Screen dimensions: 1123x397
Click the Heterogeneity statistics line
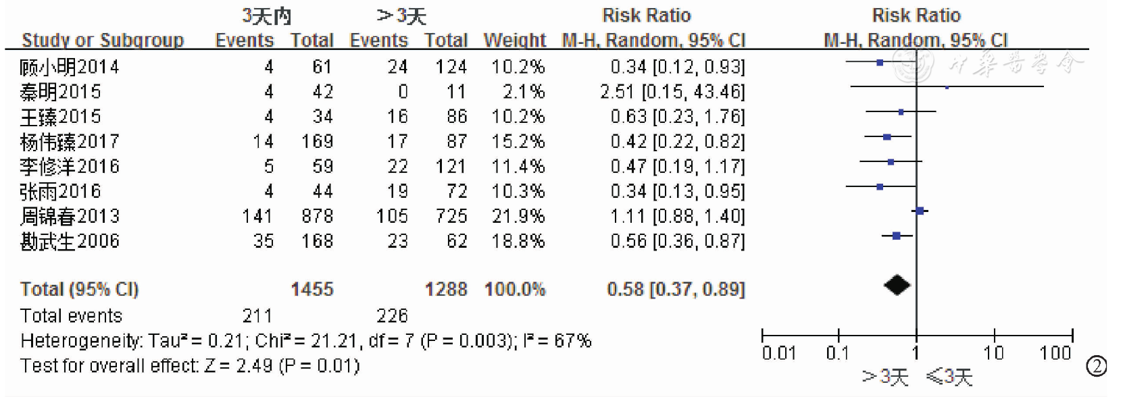[x=305, y=340]
